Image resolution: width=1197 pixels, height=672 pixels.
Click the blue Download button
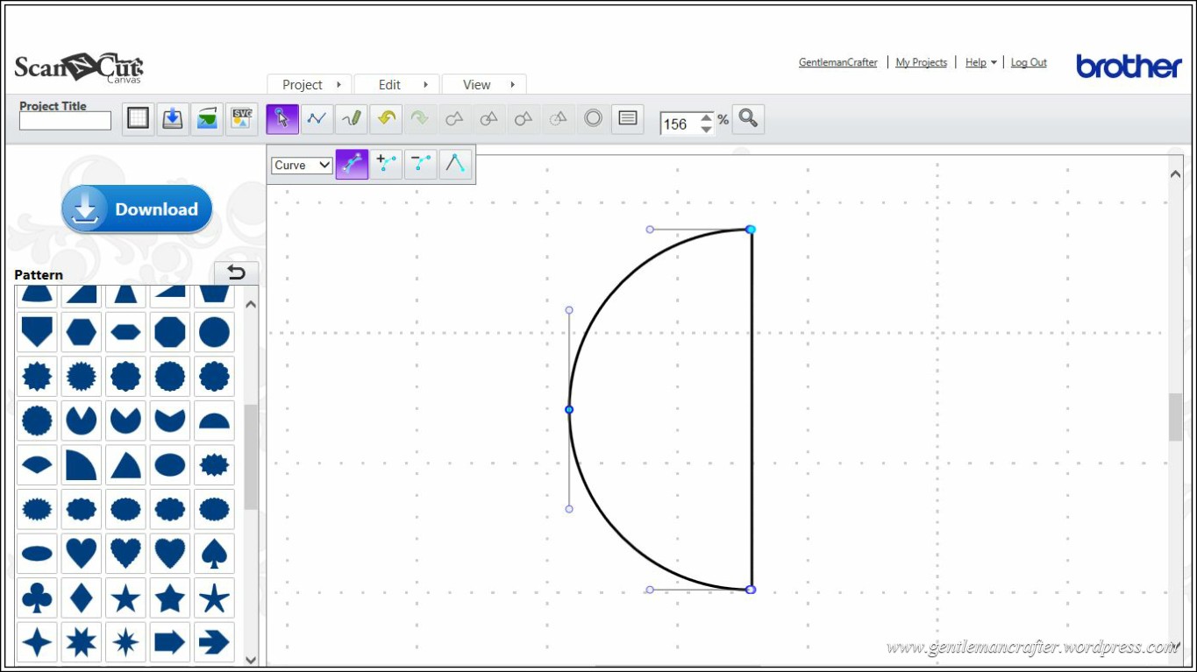coord(137,209)
